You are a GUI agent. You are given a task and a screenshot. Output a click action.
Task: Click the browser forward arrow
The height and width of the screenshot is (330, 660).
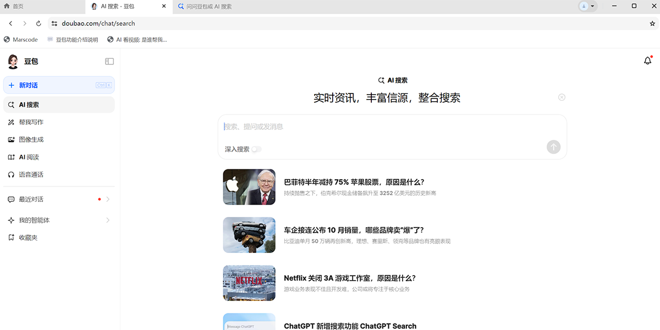tap(24, 24)
